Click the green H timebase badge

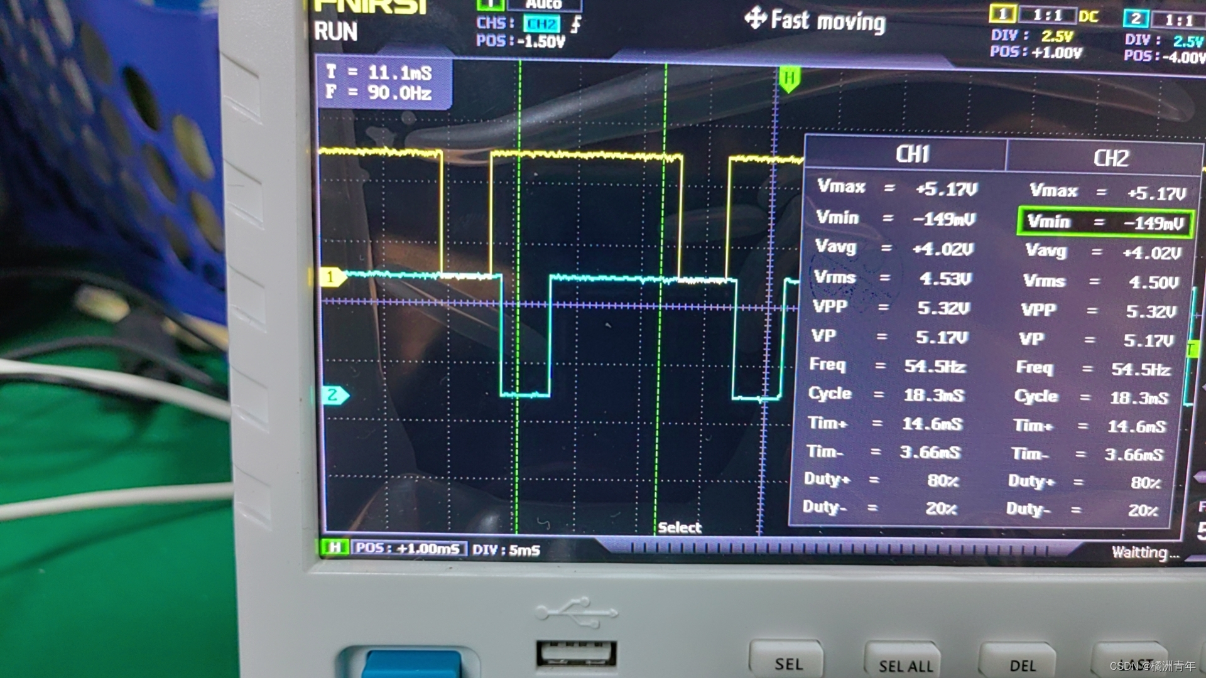tap(334, 547)
